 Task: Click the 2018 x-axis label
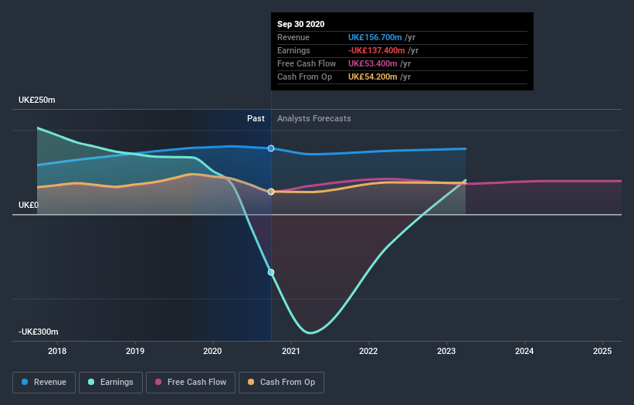click(x=57, y=351)
